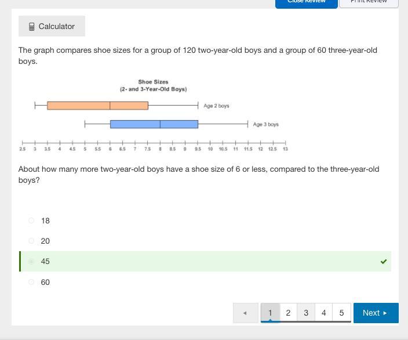Open question page 3

306,313
